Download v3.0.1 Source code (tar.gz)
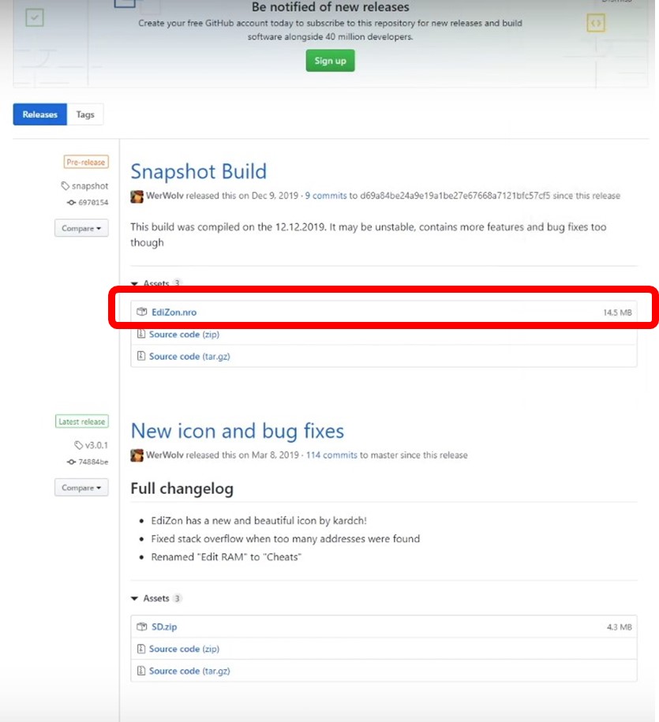 click(x=189, y=671)
